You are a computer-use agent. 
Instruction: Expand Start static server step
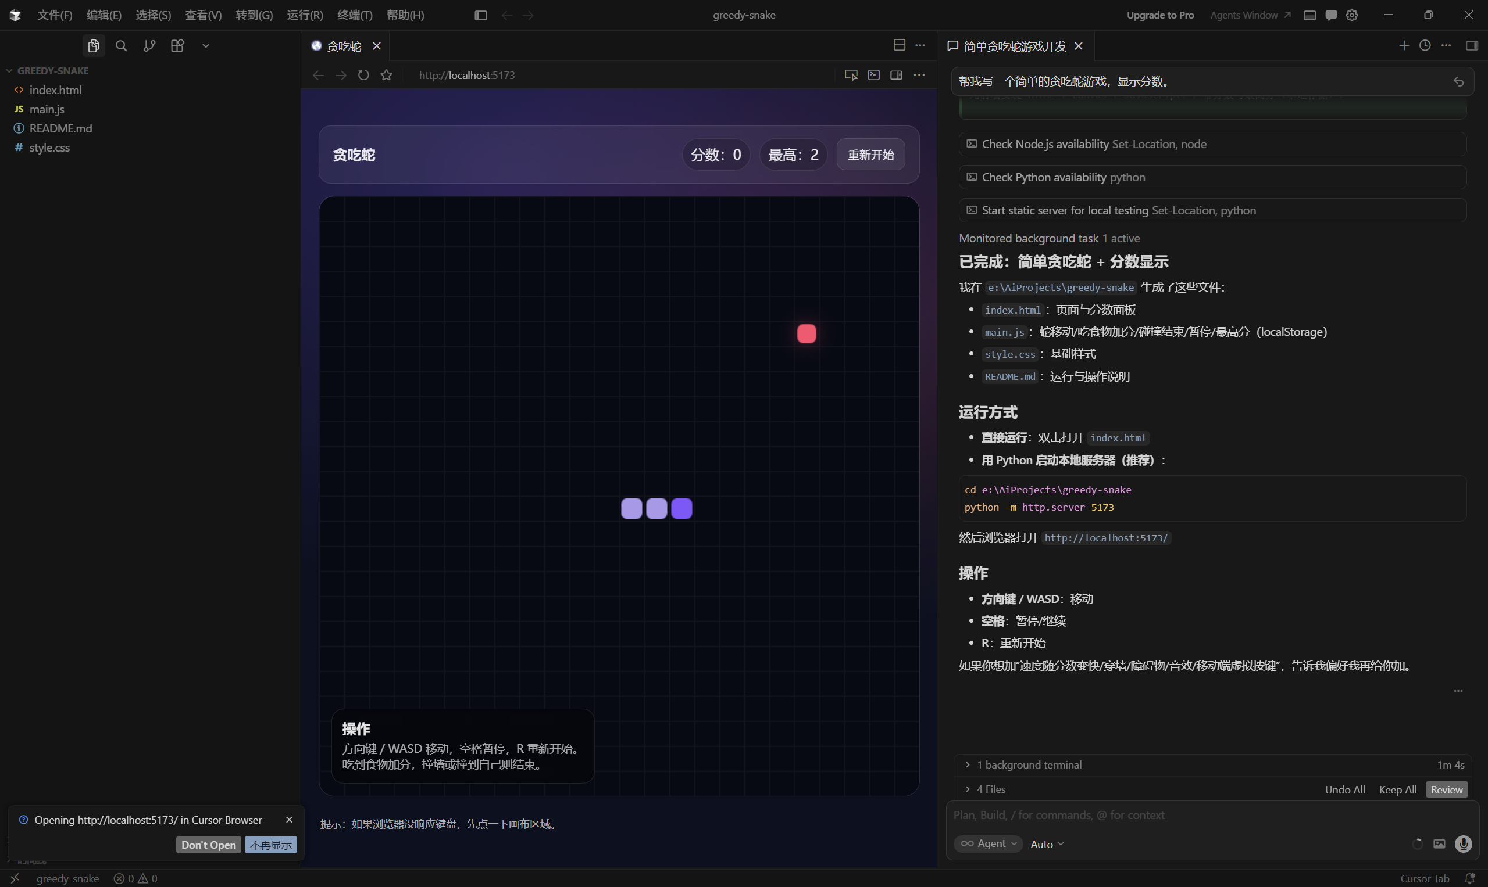1213,210
